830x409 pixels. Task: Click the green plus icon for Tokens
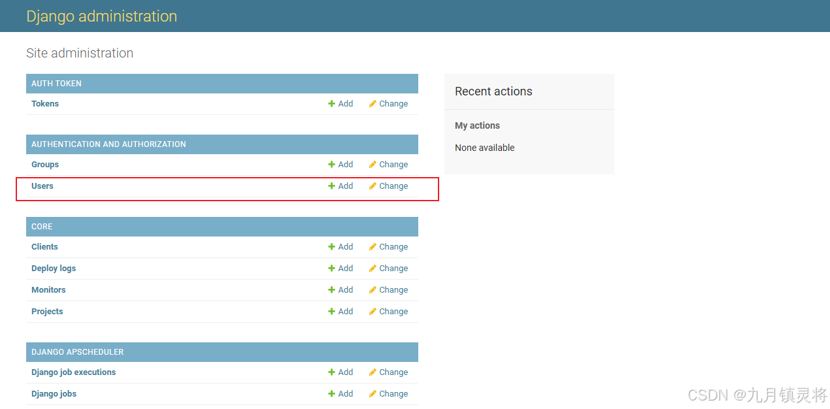(x=331, y=104)
